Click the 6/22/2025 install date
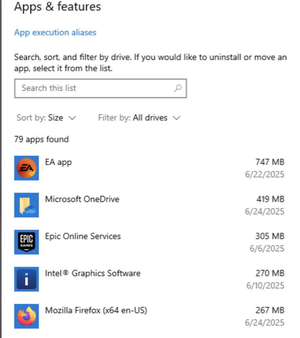Viewport: 300px width, 338px height. click(265, 174)
